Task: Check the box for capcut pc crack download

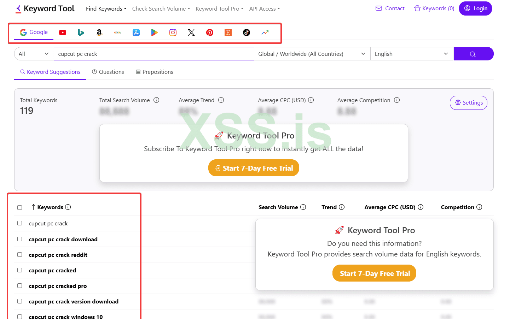Action: click(20, 239)
